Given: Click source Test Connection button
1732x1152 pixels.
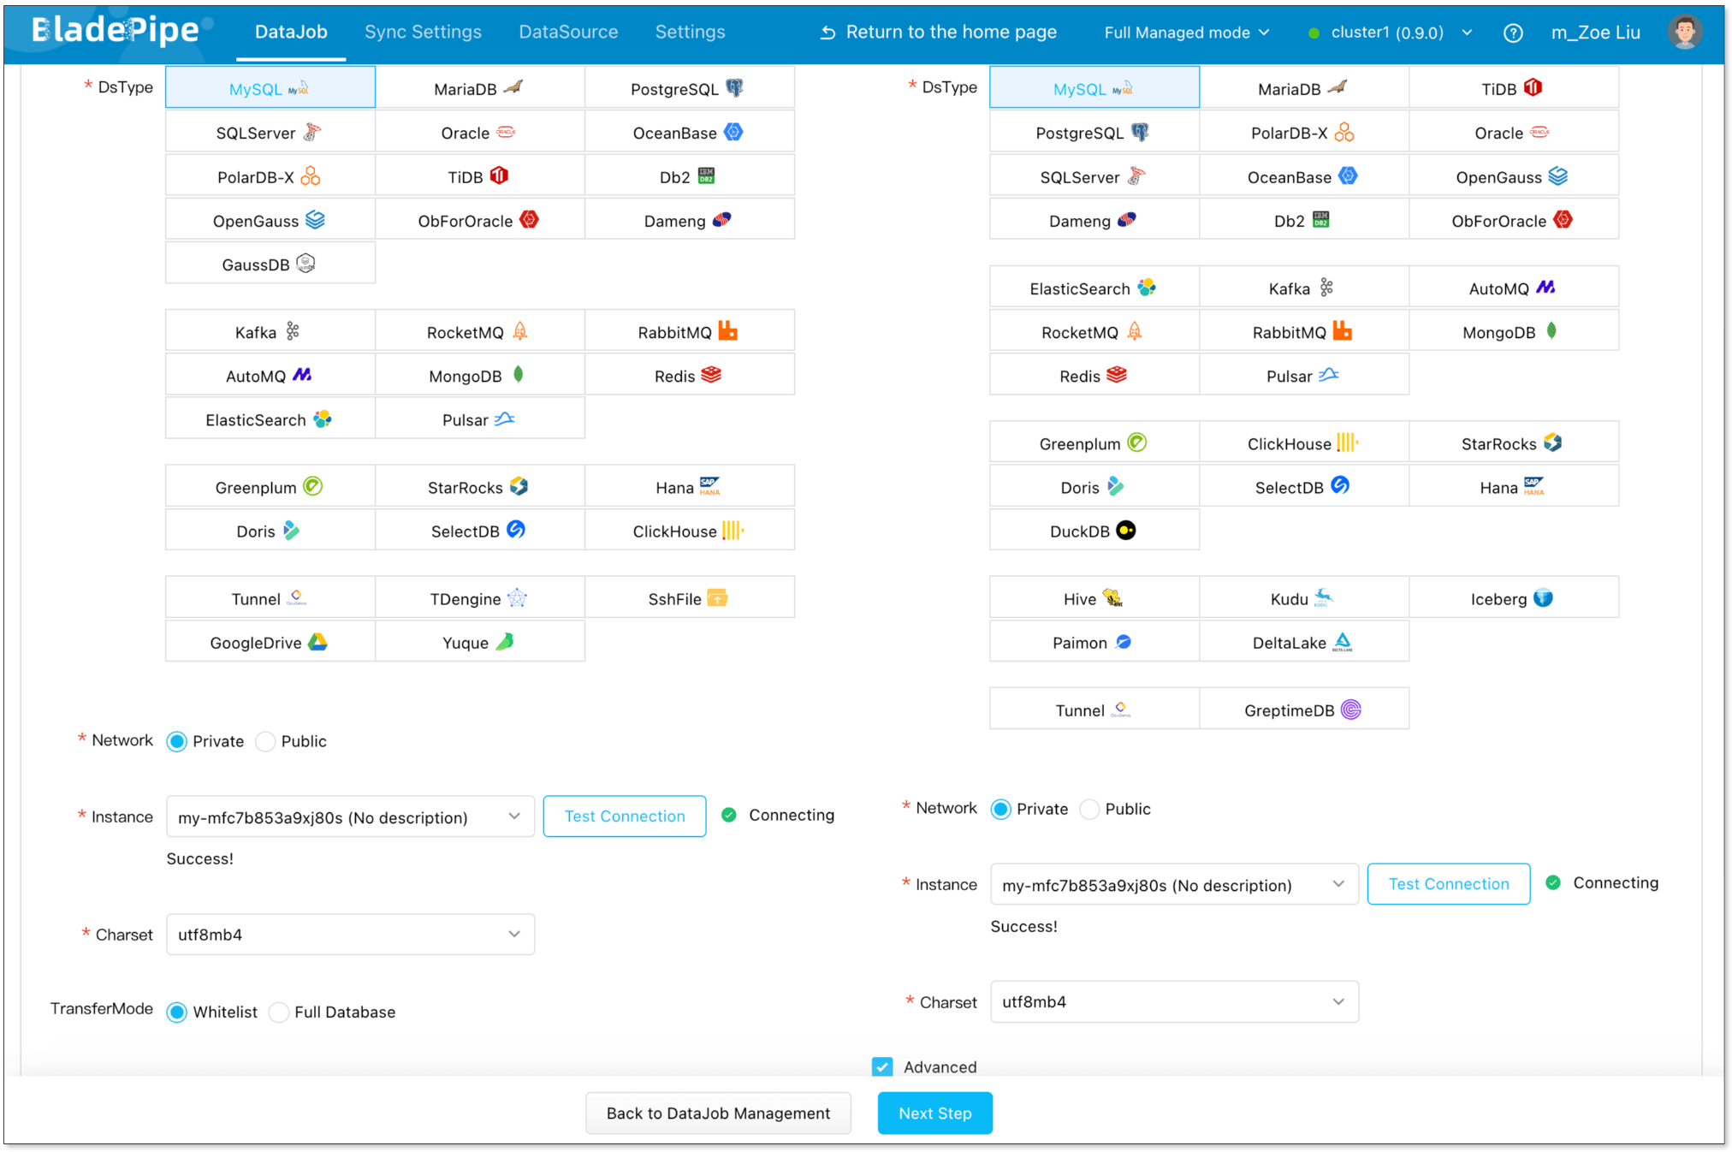Looking at the screenshot, I should coord(624,816).
